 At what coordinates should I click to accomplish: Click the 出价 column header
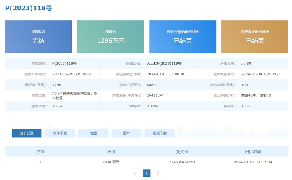(x=111, y=152)
